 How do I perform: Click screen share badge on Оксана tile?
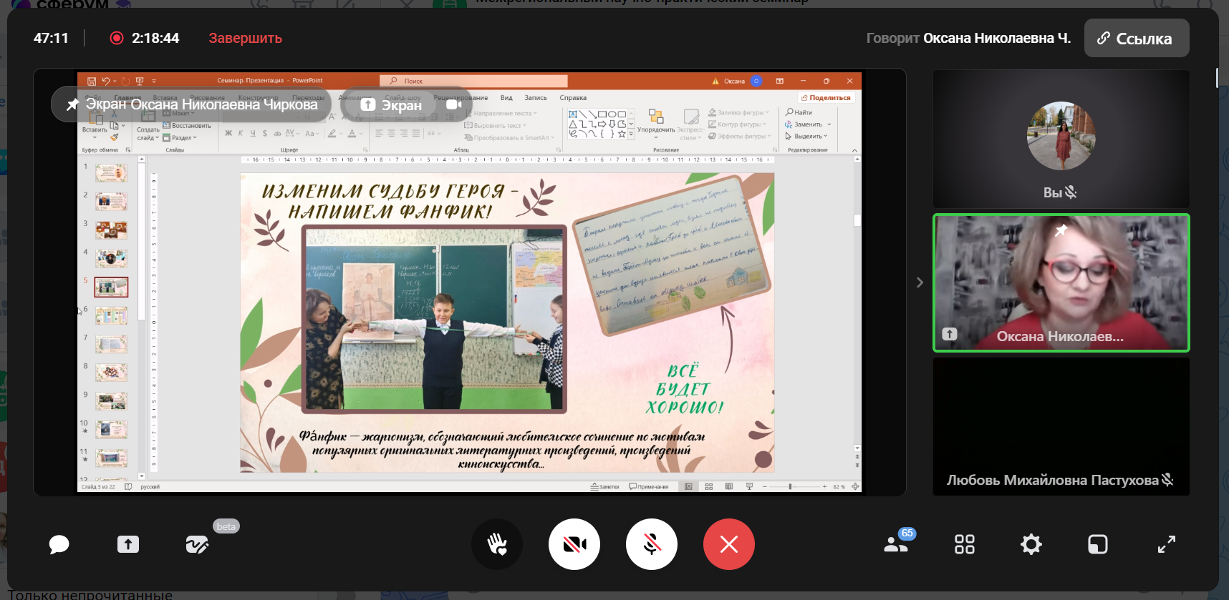950,334
